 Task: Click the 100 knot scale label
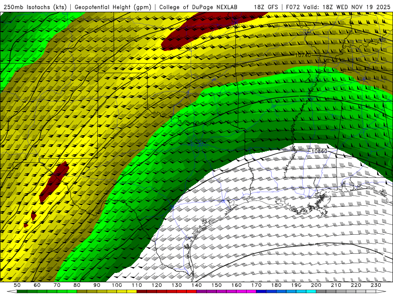[x=116, y=285]
